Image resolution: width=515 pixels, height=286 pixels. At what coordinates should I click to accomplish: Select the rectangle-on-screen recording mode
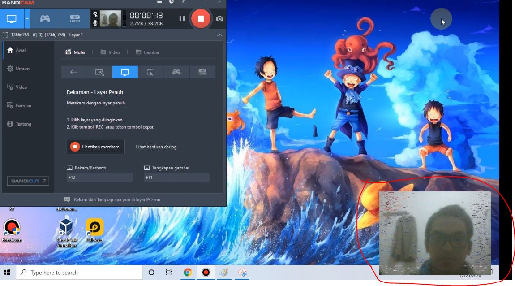99,72
